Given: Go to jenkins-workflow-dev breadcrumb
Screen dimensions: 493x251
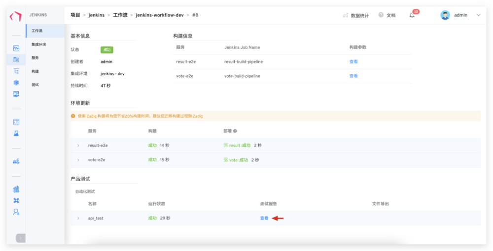Looking at the screenshot, I should tap(160, 15).
